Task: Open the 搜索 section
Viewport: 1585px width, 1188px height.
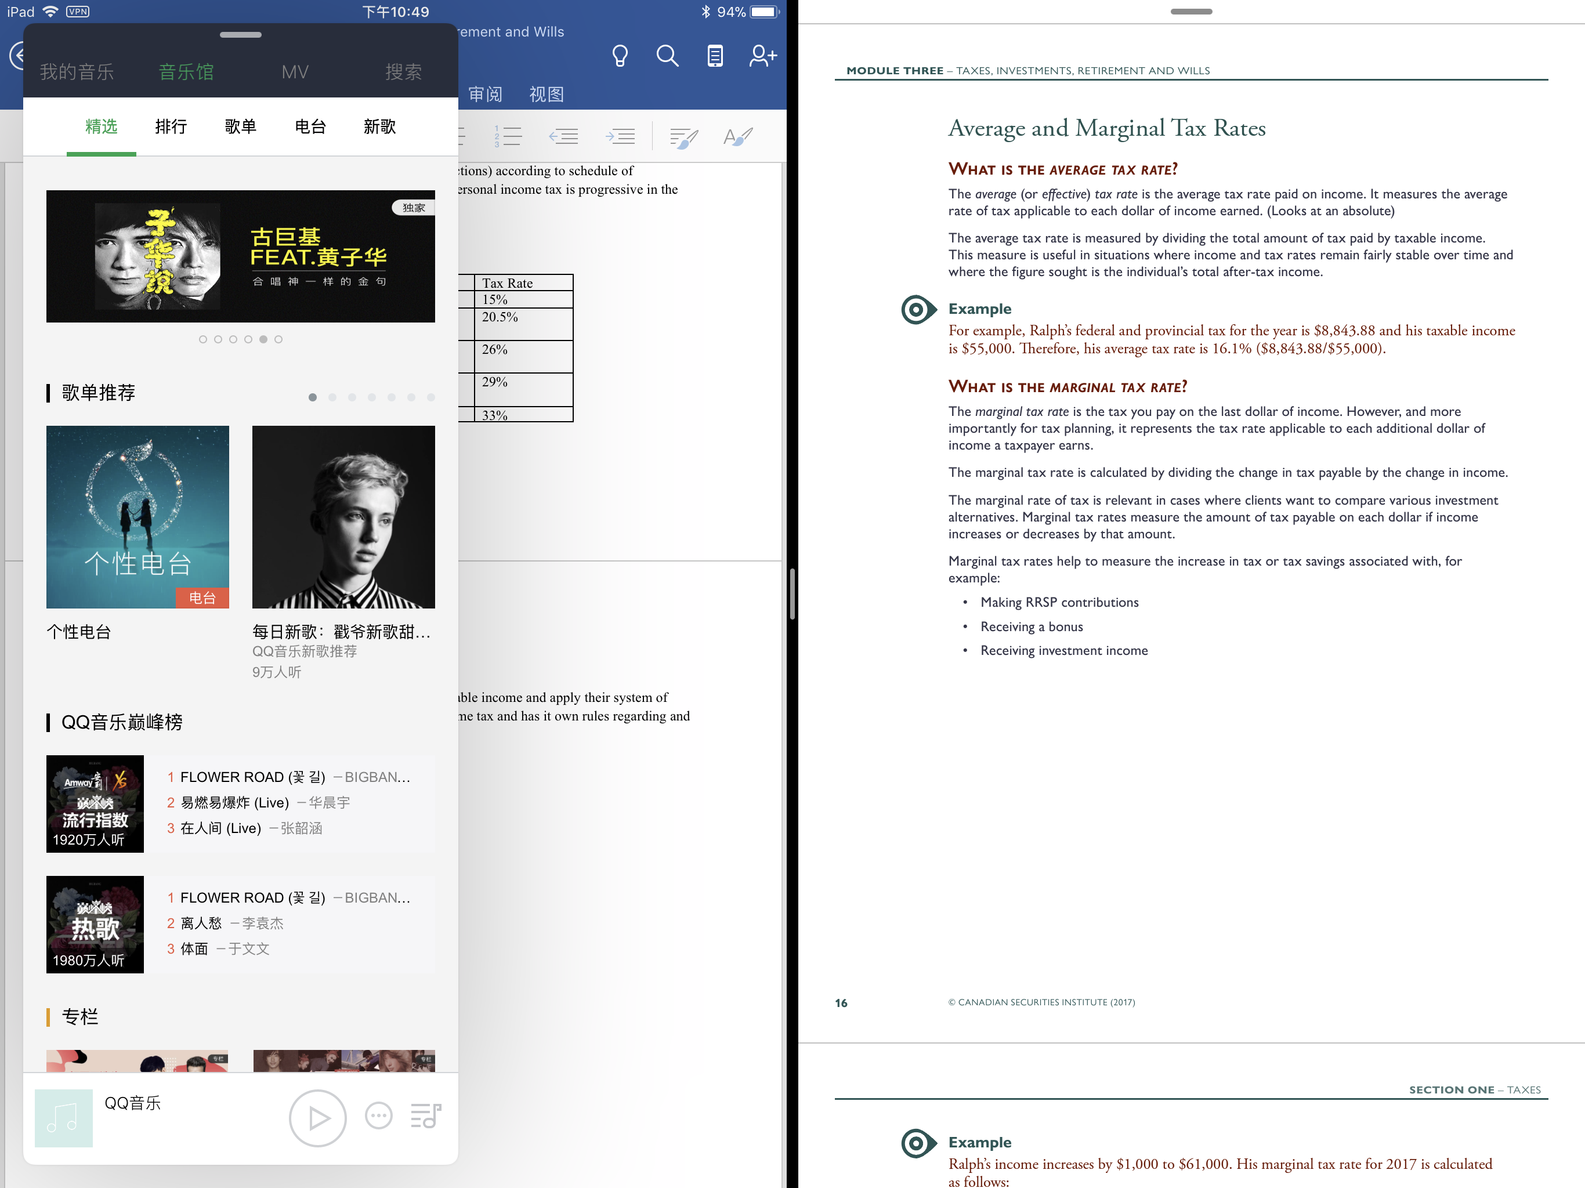Action: [403, 72]
